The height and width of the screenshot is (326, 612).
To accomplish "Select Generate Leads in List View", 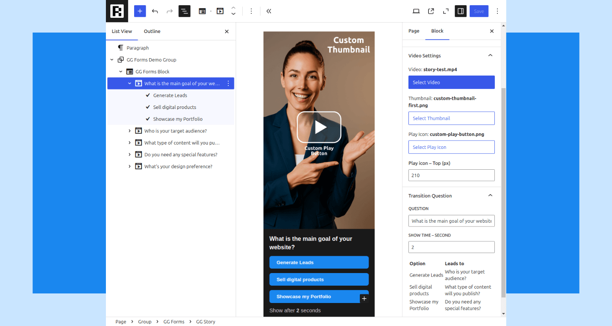I will pyautogui.click(x=171, y=95).
